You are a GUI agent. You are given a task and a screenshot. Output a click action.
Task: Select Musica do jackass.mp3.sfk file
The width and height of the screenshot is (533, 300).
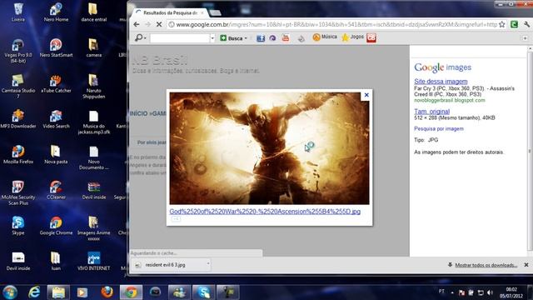point(94,122)
